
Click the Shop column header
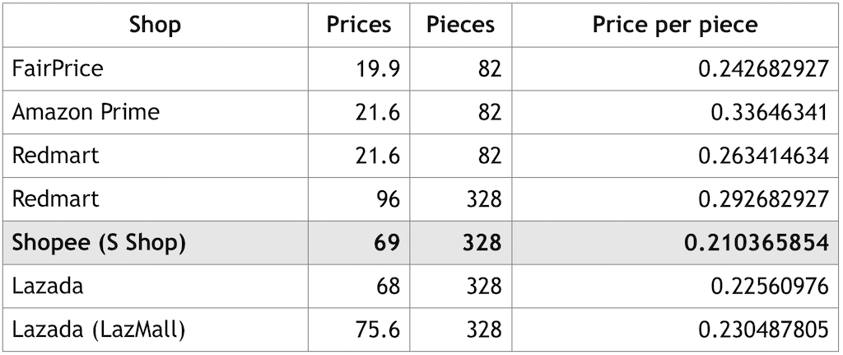coord(156,25)
